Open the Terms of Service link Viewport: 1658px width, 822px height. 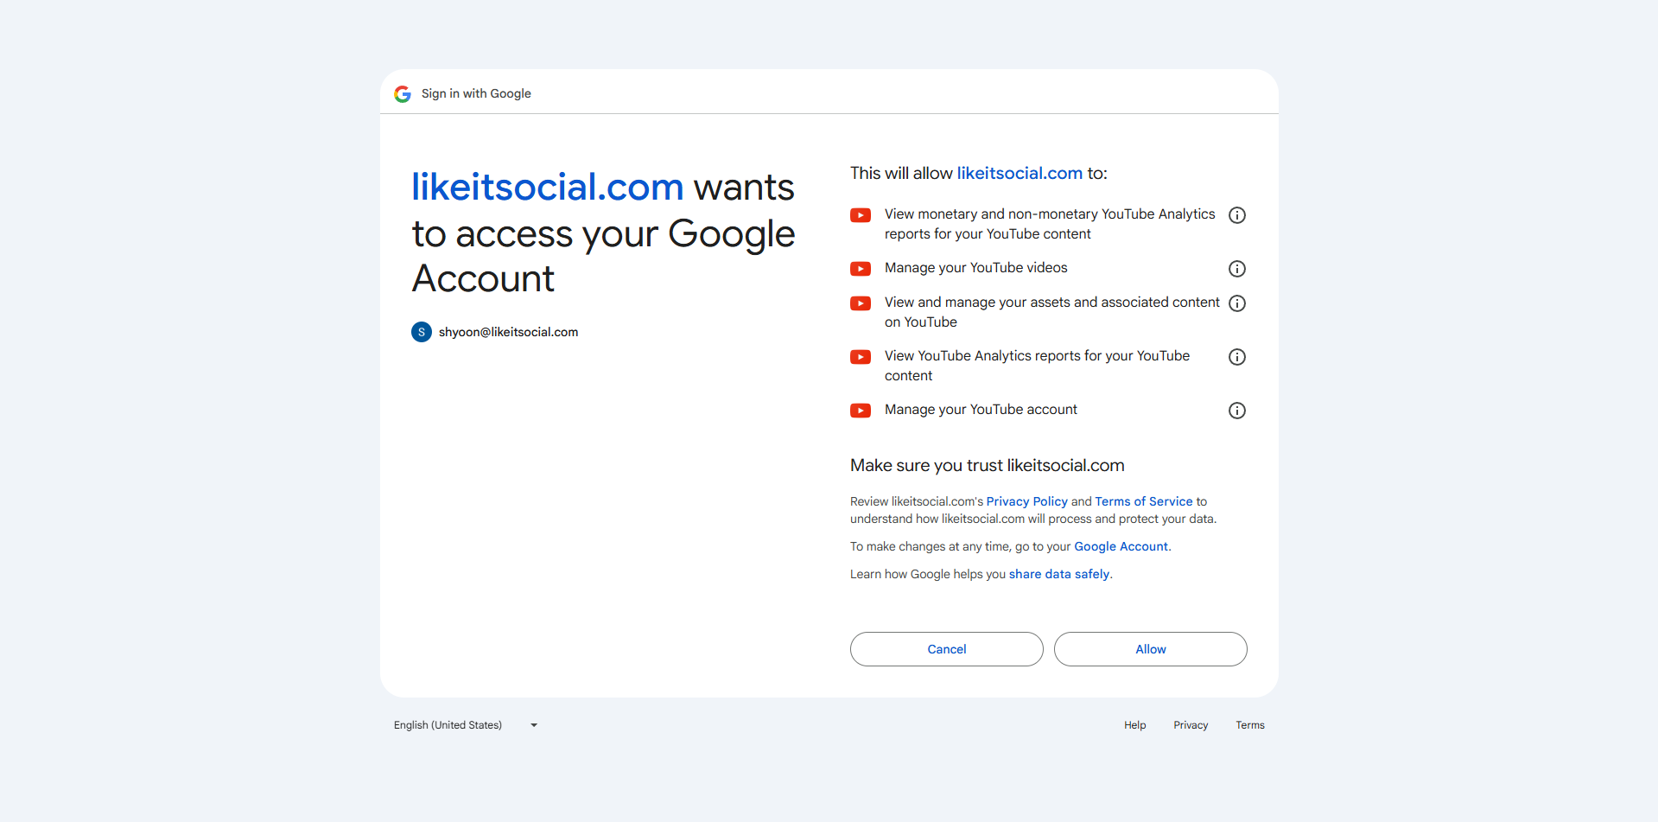click(x=1144, y=501)
